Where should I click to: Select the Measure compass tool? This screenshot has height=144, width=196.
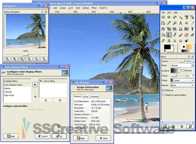coord(181,23)
